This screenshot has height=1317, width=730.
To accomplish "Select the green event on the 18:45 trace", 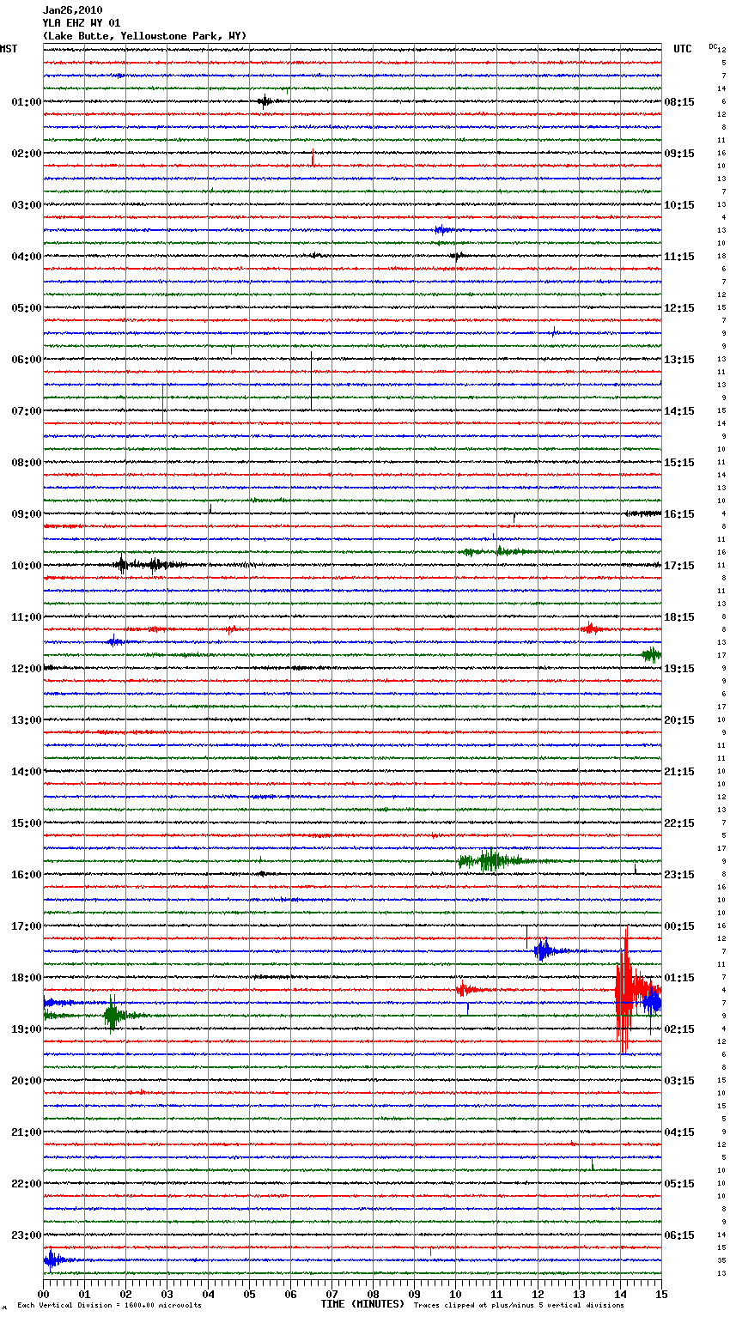I will (112, 1016).
